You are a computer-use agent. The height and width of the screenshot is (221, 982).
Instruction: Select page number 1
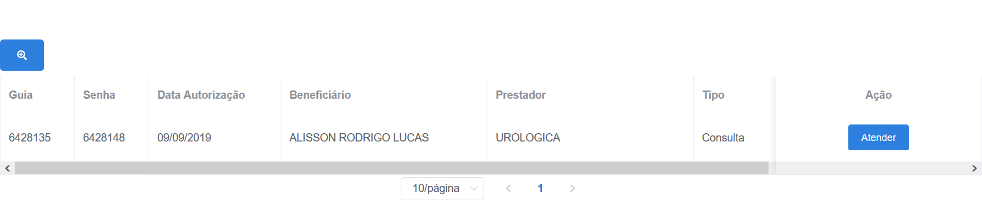point(540,188)
